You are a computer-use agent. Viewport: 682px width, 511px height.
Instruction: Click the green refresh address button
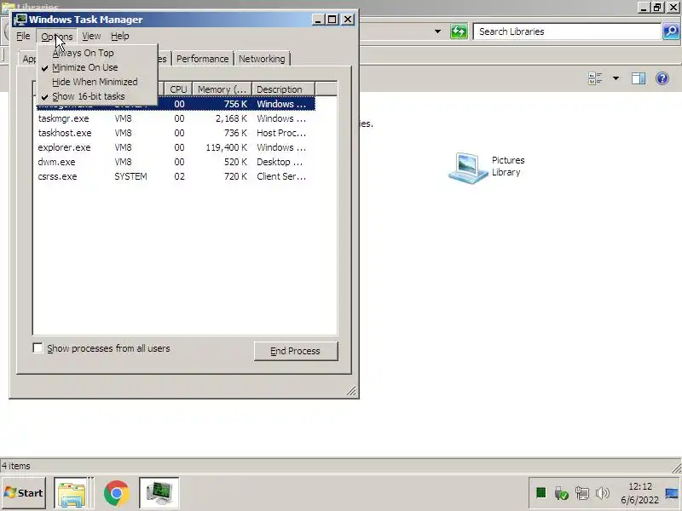pos(459,32)
